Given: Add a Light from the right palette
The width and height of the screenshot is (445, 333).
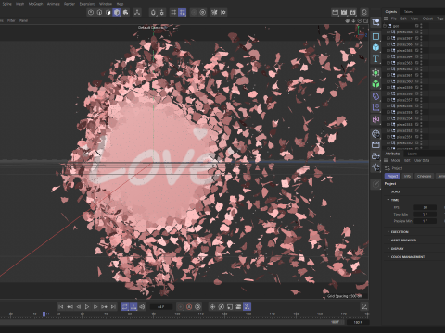Looking at the screenshot, I should click(375, 167).
